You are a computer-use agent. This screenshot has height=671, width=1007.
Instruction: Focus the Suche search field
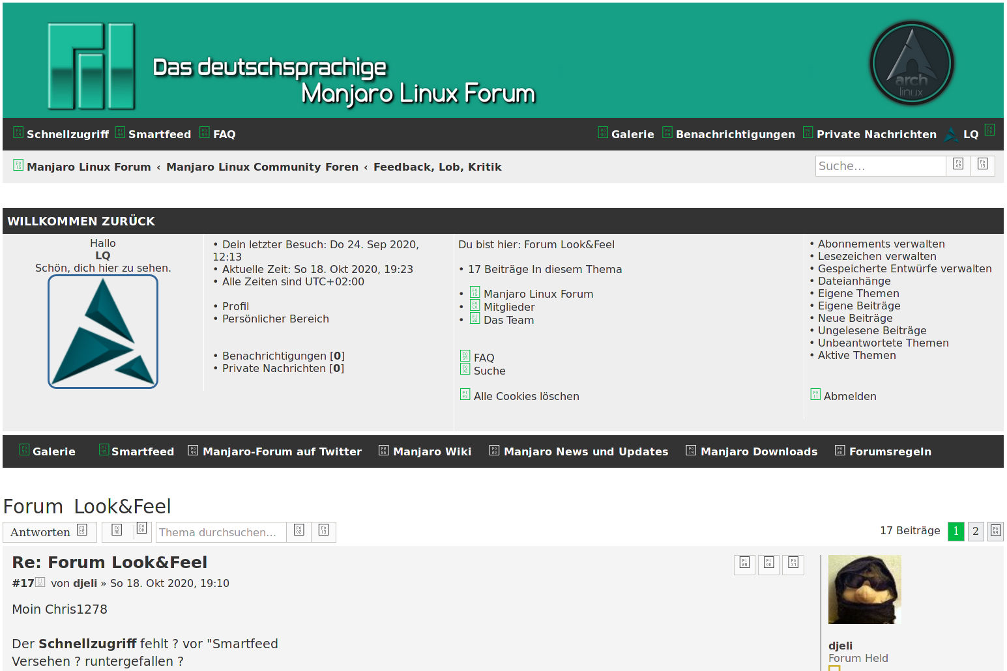[x=880, y=166]
